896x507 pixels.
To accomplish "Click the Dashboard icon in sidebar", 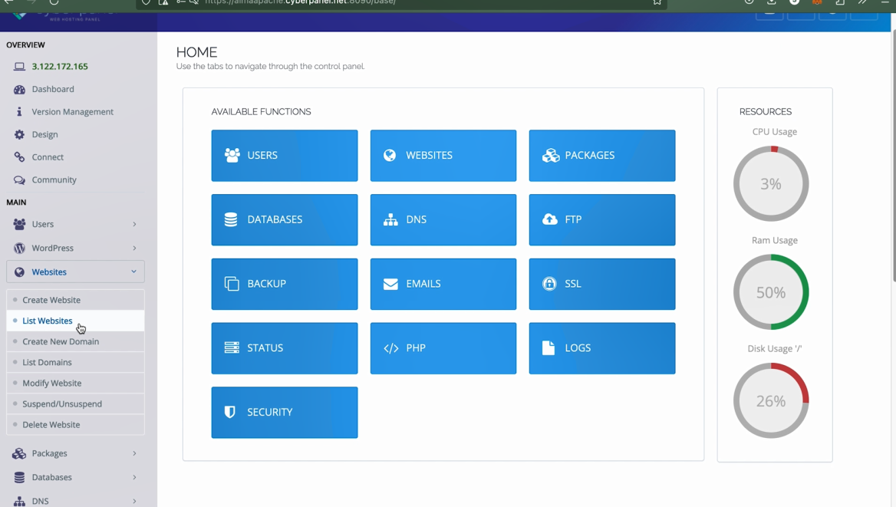I will coord(18,89).
